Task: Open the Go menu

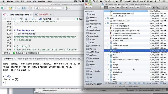Action: click(x=34, y=1)
